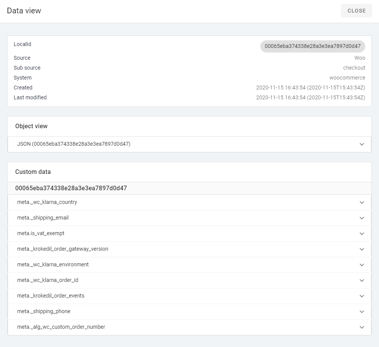Close the Data view dialog
Screen dimensions: 379x347
356,11
